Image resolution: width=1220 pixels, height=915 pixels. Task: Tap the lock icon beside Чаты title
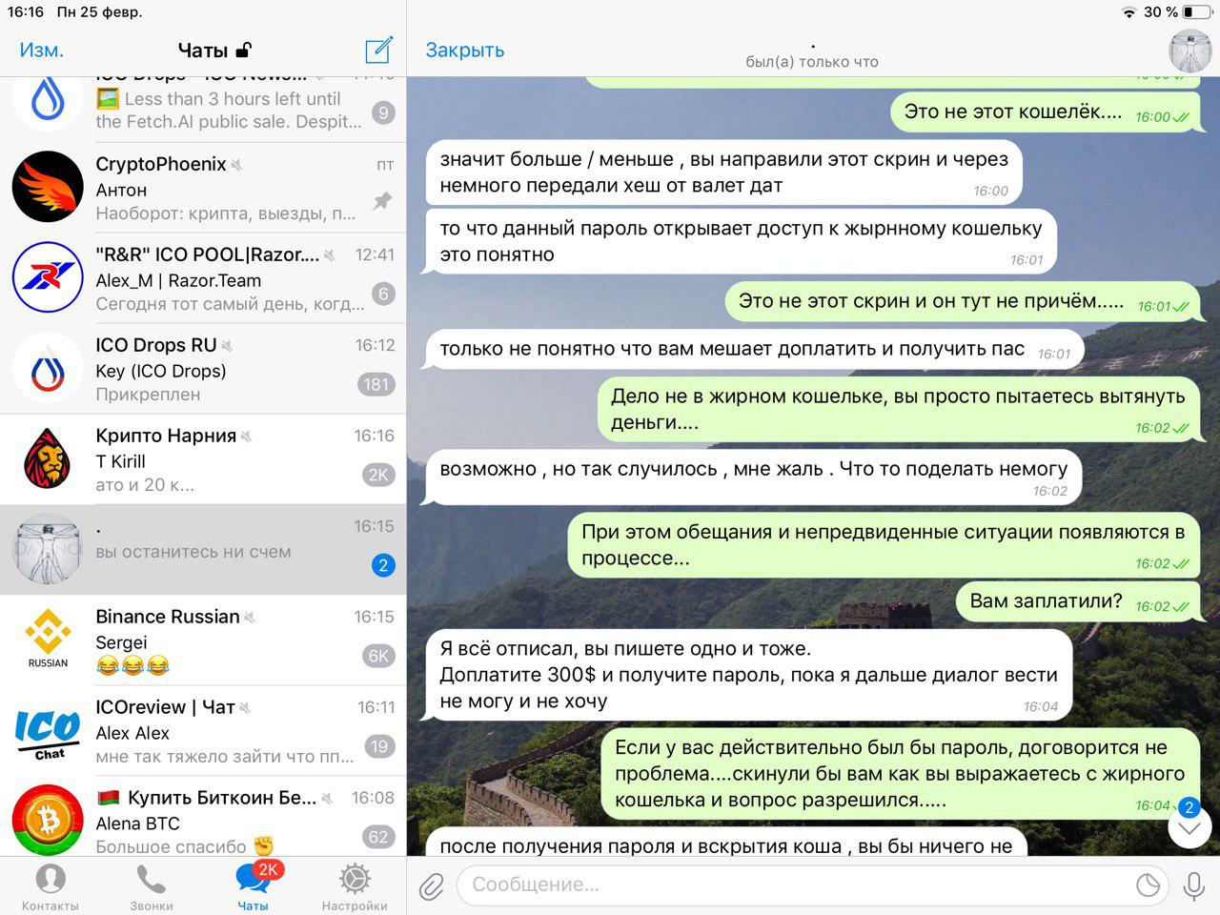click(244, 50)
